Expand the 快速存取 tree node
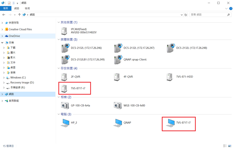 click(x=2, y=23)
